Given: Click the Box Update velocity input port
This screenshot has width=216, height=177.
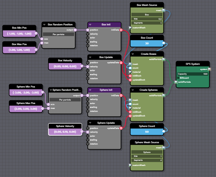Looking at the screenshot, I should coord(88,66).
